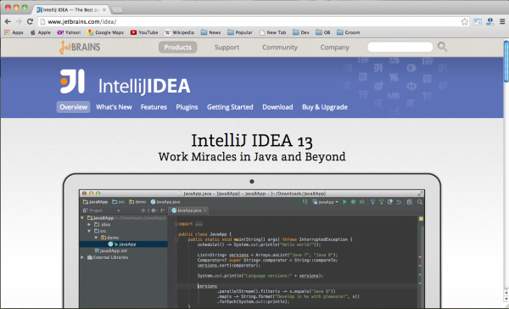The height and width of the screenshot is (309, 509).
Task: Switch to the Features tab
Action: tap(154, 107)
